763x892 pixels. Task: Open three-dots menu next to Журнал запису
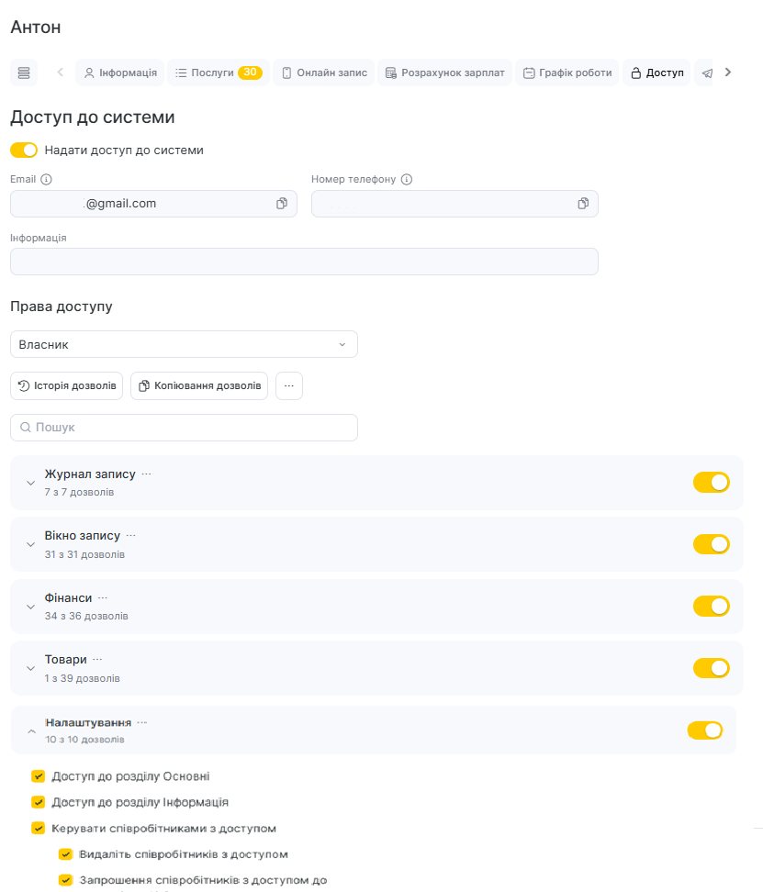click(146, 474)
